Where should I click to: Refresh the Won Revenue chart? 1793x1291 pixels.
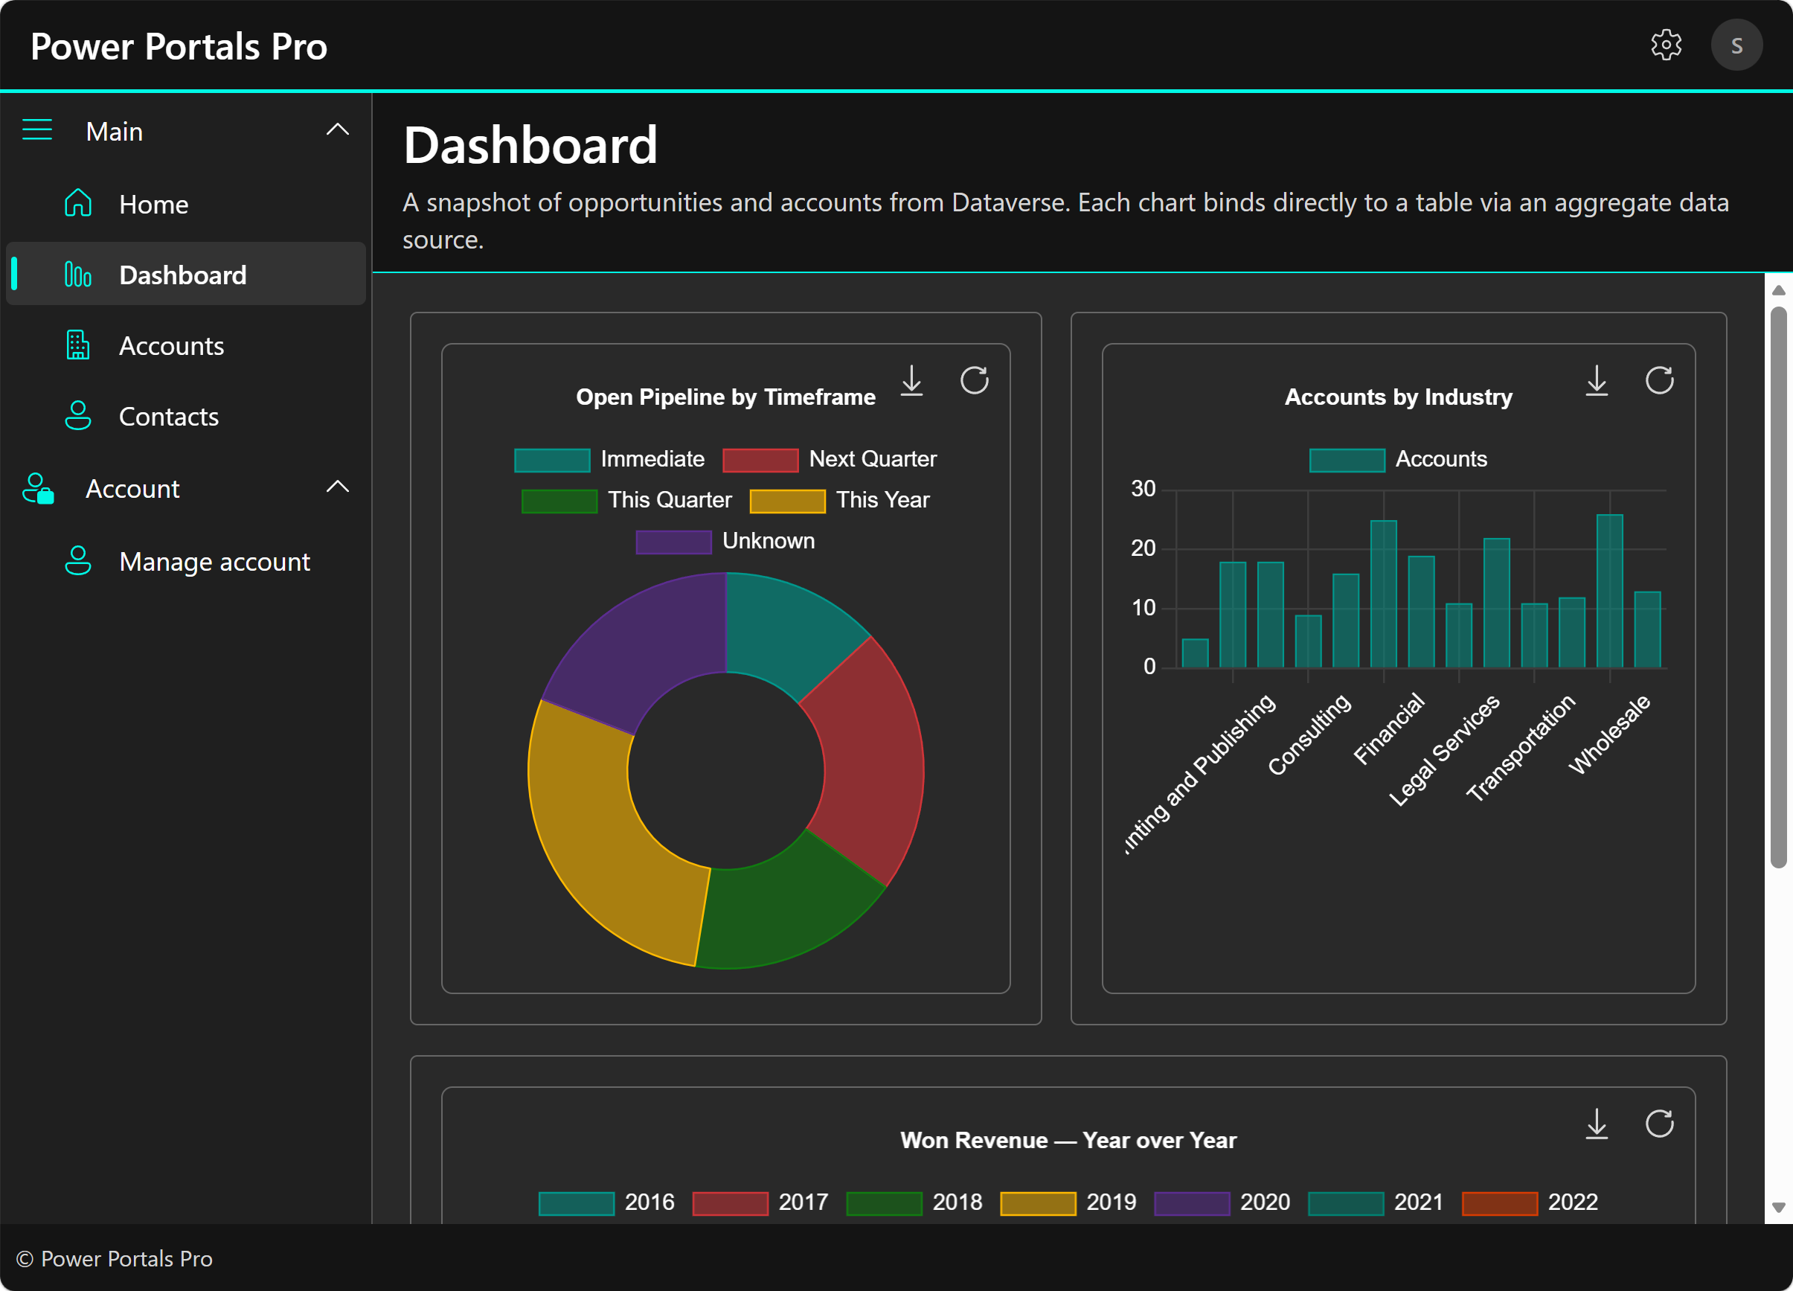1658,1124
